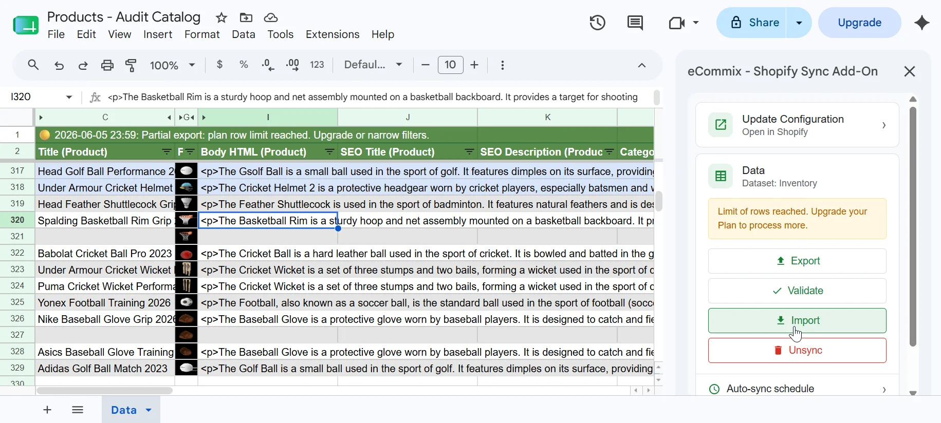Open more number formats 123
Image resolution: width=941 pixels, height=423 pixels.
[x=317, y=65]
